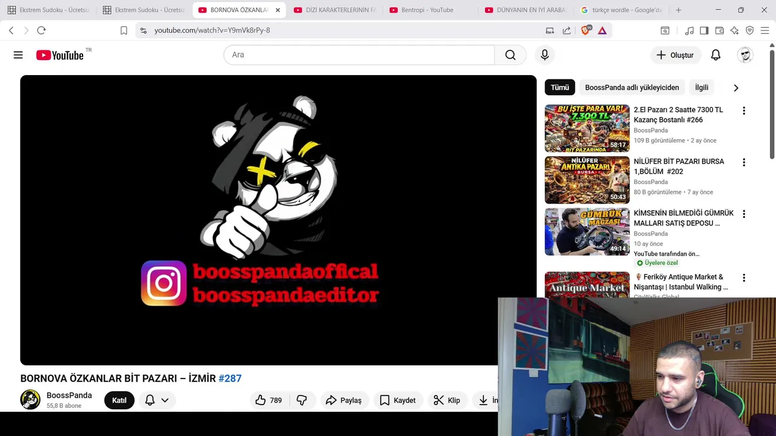Click the Kaydet save button

[x=398, y=400]
